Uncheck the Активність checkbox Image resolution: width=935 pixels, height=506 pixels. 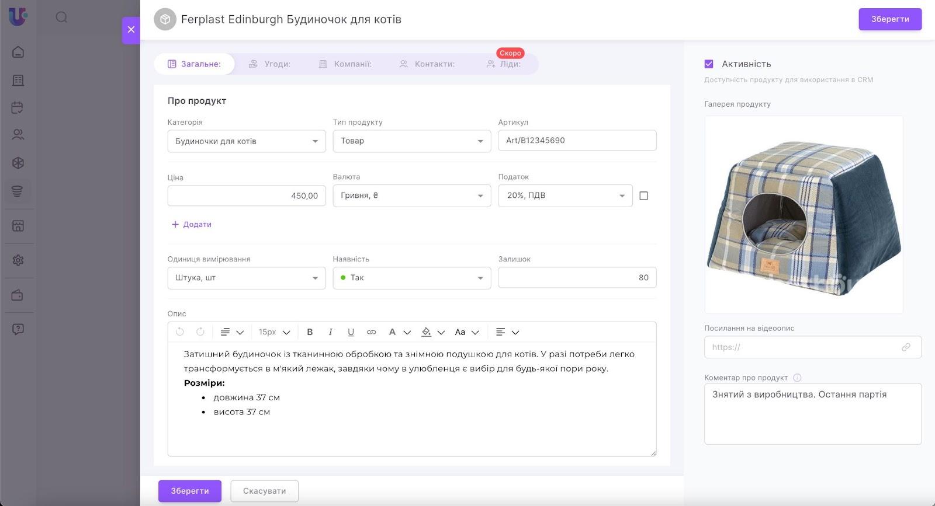[709, 64]
